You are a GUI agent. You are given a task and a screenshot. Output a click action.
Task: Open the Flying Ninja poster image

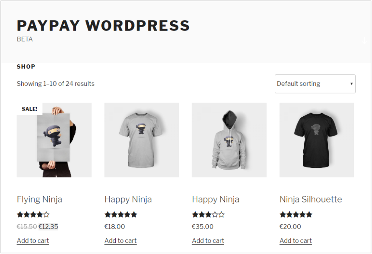point(54,140)
